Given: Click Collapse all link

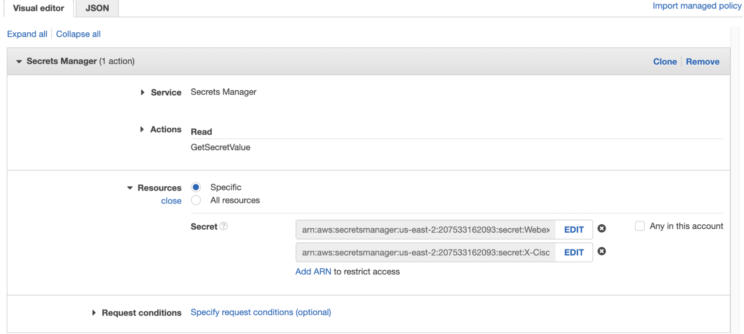Looking at the screenshot, I should (78, 34).
